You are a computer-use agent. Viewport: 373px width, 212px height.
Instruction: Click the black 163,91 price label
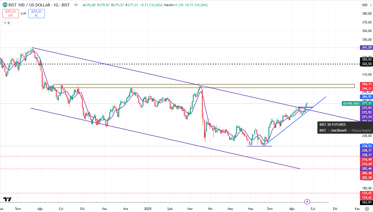(x=367, y=202)
